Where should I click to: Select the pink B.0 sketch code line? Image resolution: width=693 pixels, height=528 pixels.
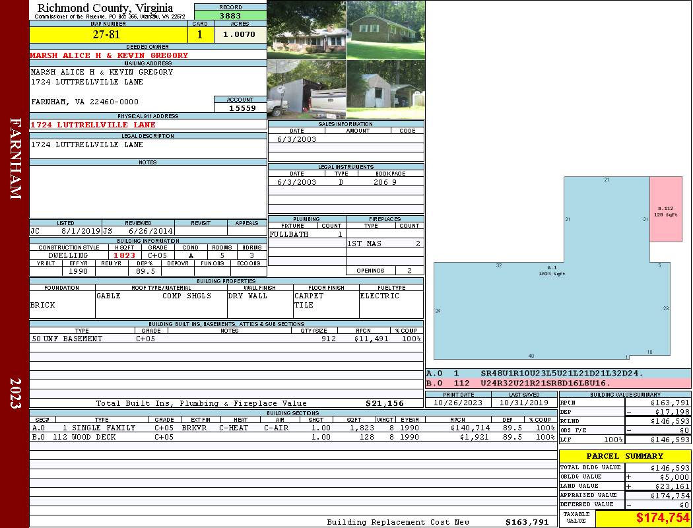coord(558,383)
